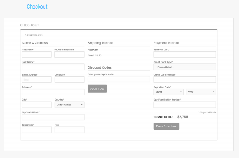Click the Fixed $5.00 shipping rate
Screen dimensions: 239x158
pos(94,56)
